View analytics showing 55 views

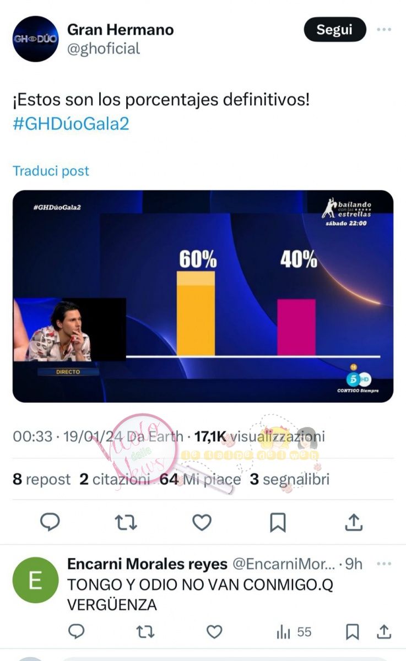tap(294, 632)
